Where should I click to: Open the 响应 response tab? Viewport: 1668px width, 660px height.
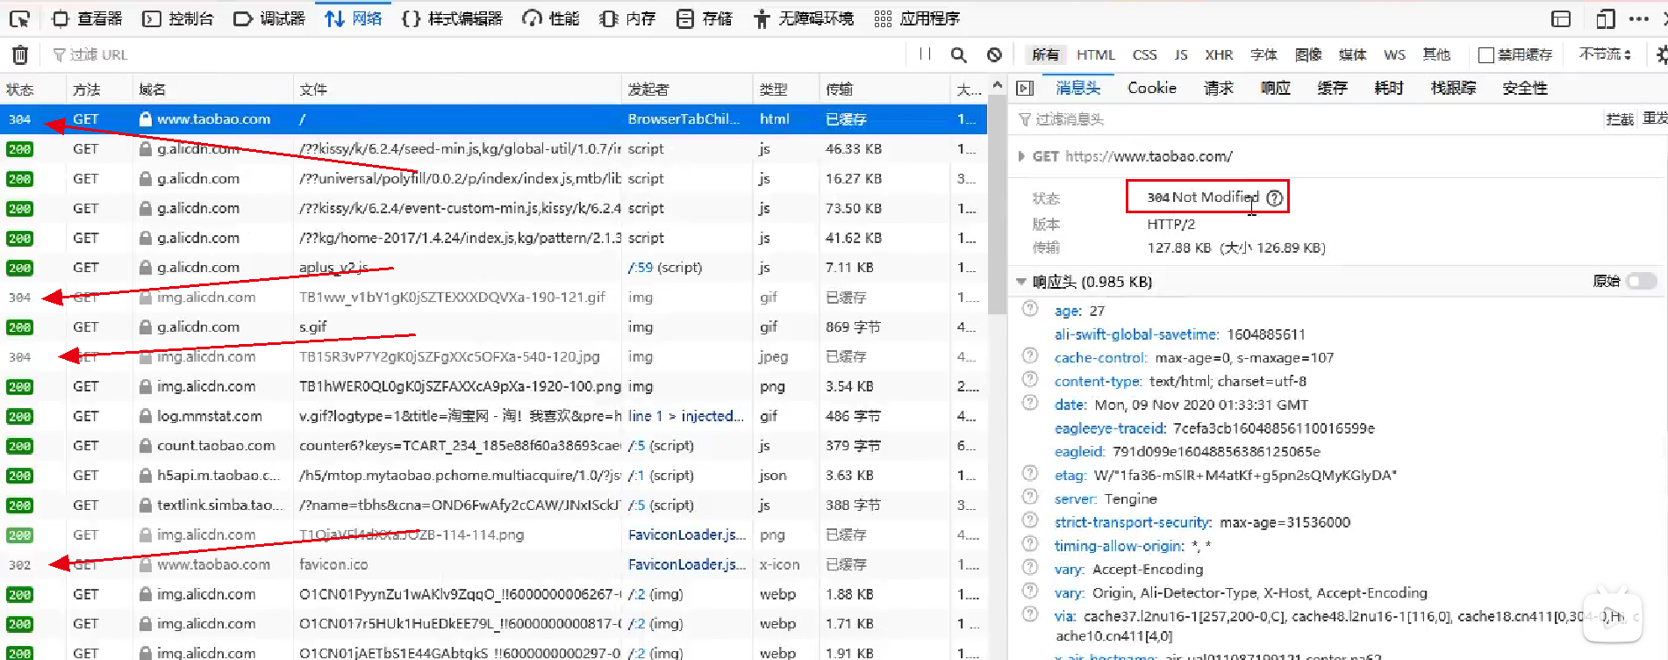tap(1275, 88)
